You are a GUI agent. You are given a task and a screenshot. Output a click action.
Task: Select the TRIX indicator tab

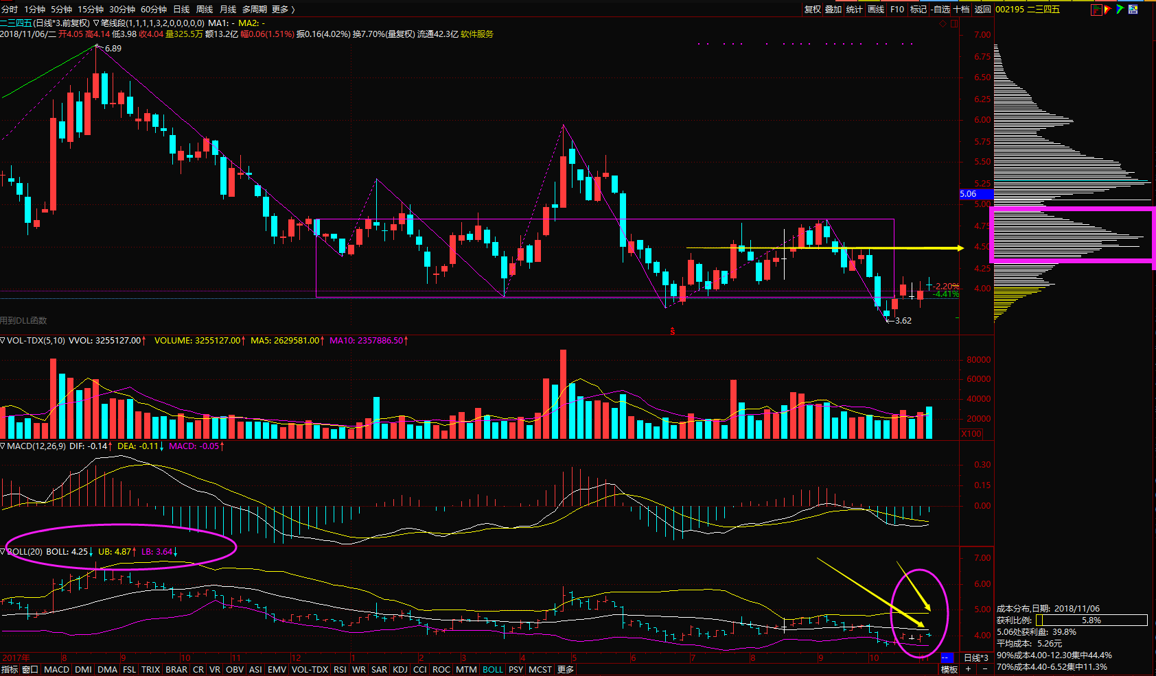150,669
